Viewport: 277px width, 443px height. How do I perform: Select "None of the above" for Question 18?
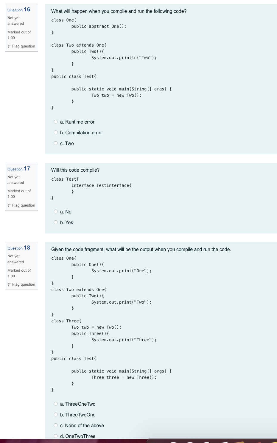pyautogui.click(x=56, y=425)
